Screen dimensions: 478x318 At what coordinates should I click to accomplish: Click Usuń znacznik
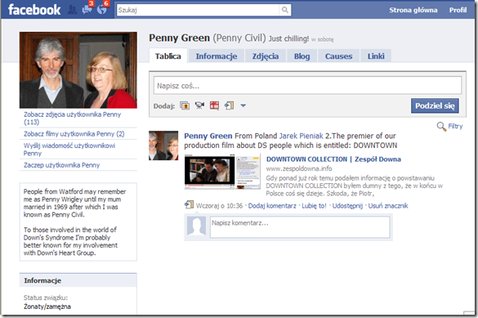point(388,206)
